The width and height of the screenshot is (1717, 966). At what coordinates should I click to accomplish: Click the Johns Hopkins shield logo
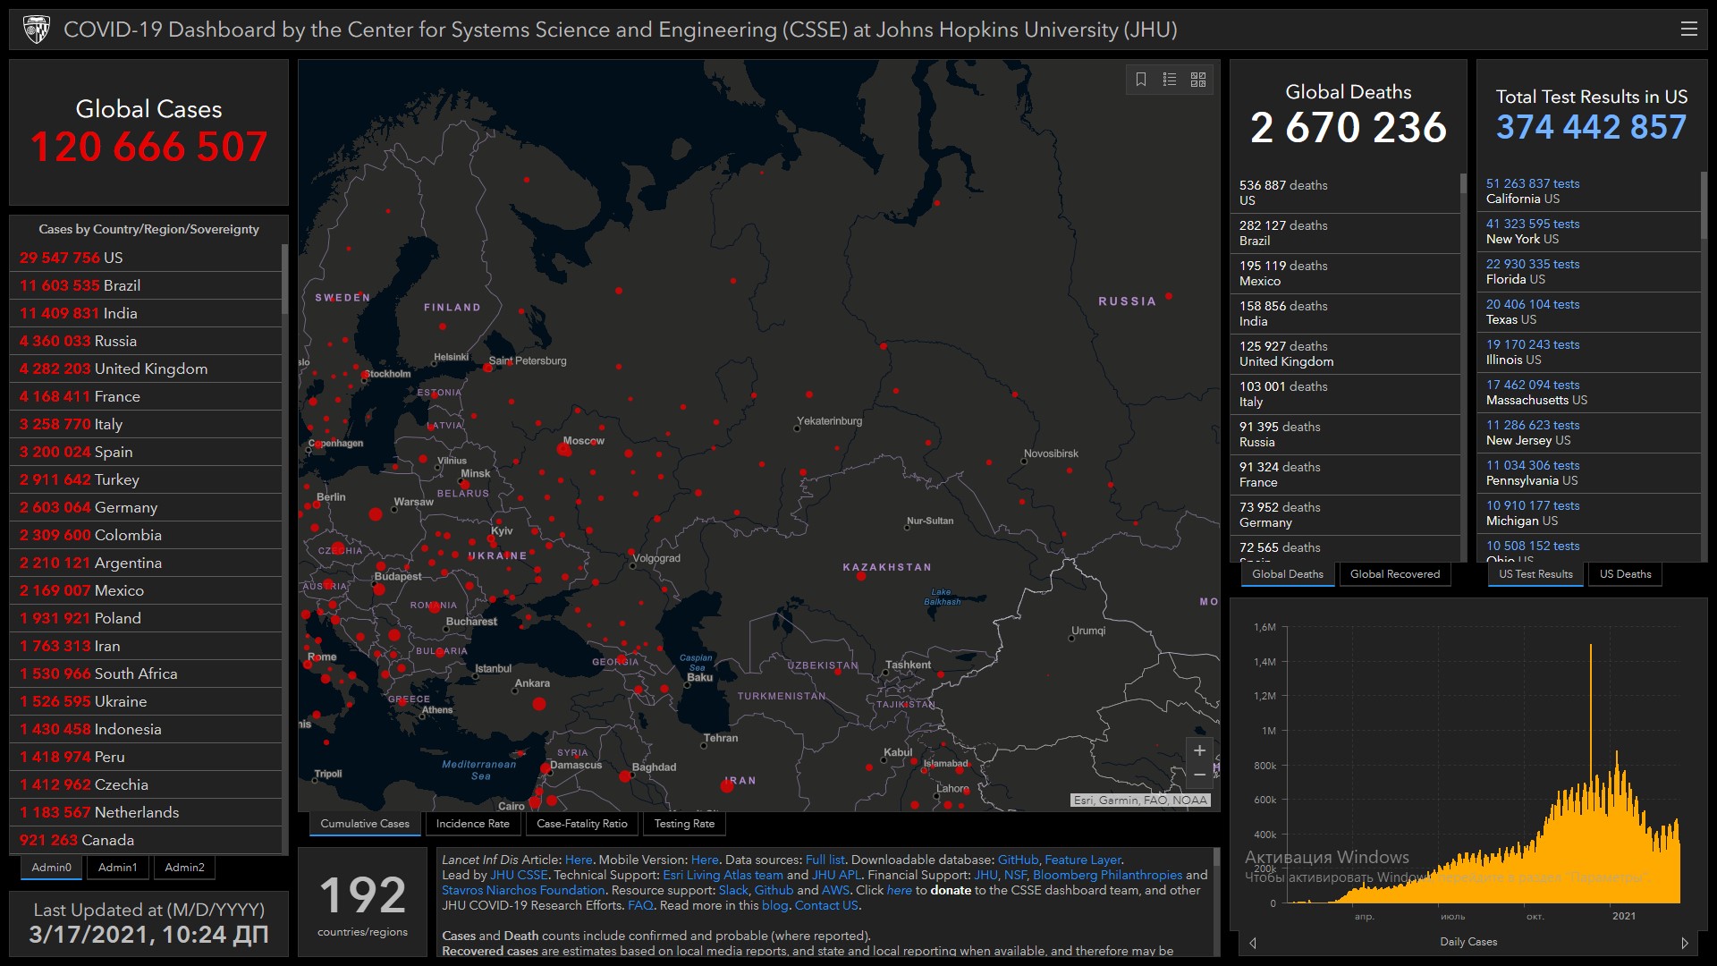point(36,30)
